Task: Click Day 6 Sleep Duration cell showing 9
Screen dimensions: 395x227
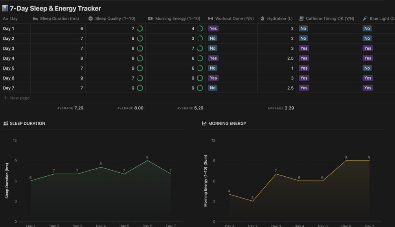Action: tap(58, 78)
